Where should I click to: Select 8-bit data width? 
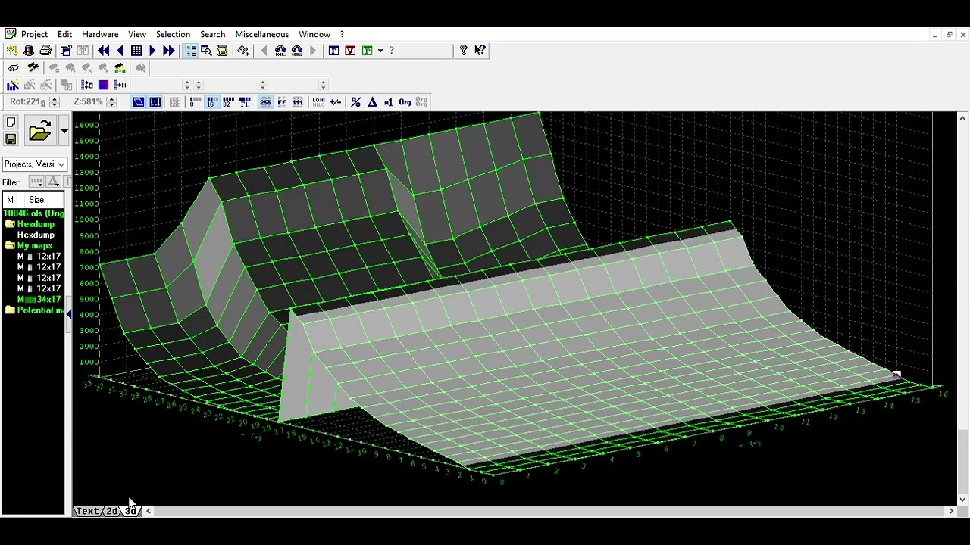pos(194,102)
